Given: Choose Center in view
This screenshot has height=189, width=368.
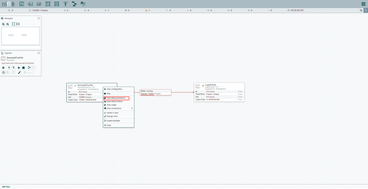Looking at the screenshot, I should (119, 113).
